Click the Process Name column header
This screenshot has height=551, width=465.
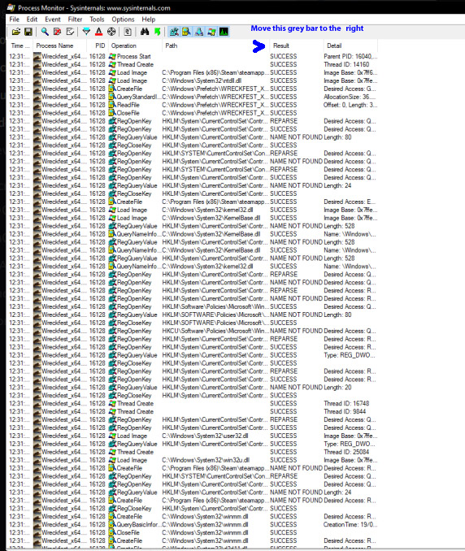59,46
